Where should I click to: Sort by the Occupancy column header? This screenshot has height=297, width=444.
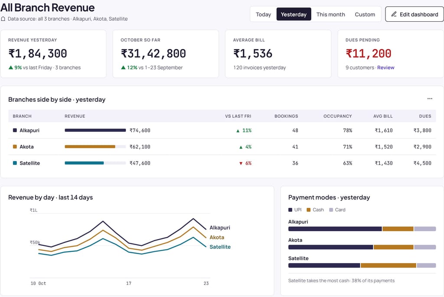point(337,116)
